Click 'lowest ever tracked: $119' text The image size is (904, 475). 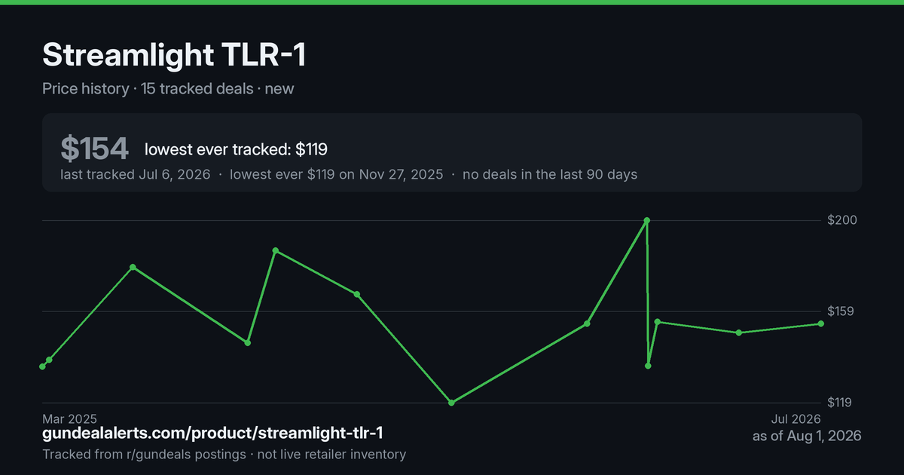tap(236, 149)
